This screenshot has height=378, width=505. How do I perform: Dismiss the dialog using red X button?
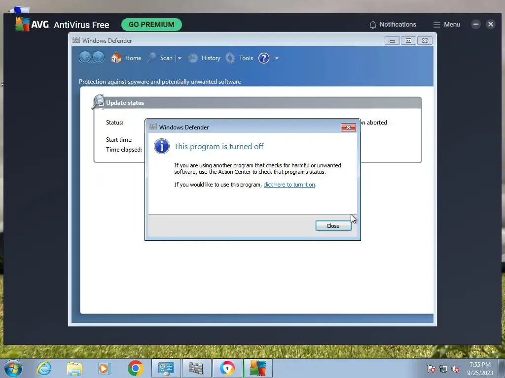click(x=348, y=127)
